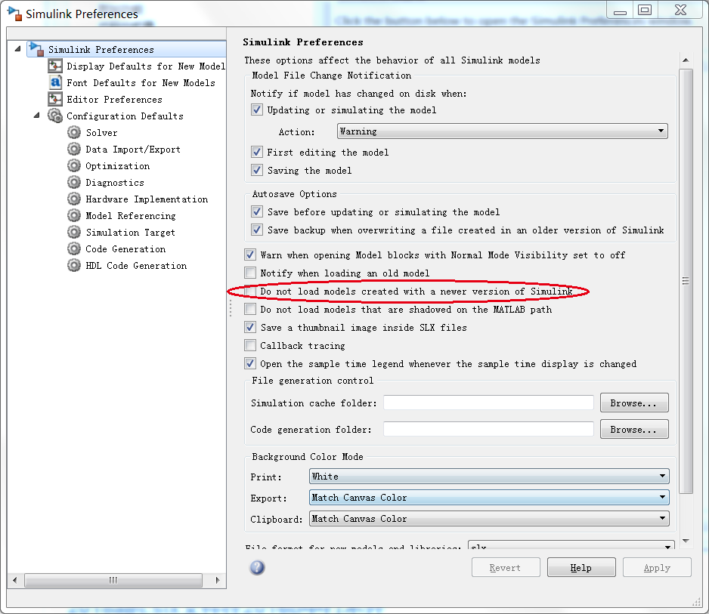Open Data Import/Export settings

click(x=73, y=149)
